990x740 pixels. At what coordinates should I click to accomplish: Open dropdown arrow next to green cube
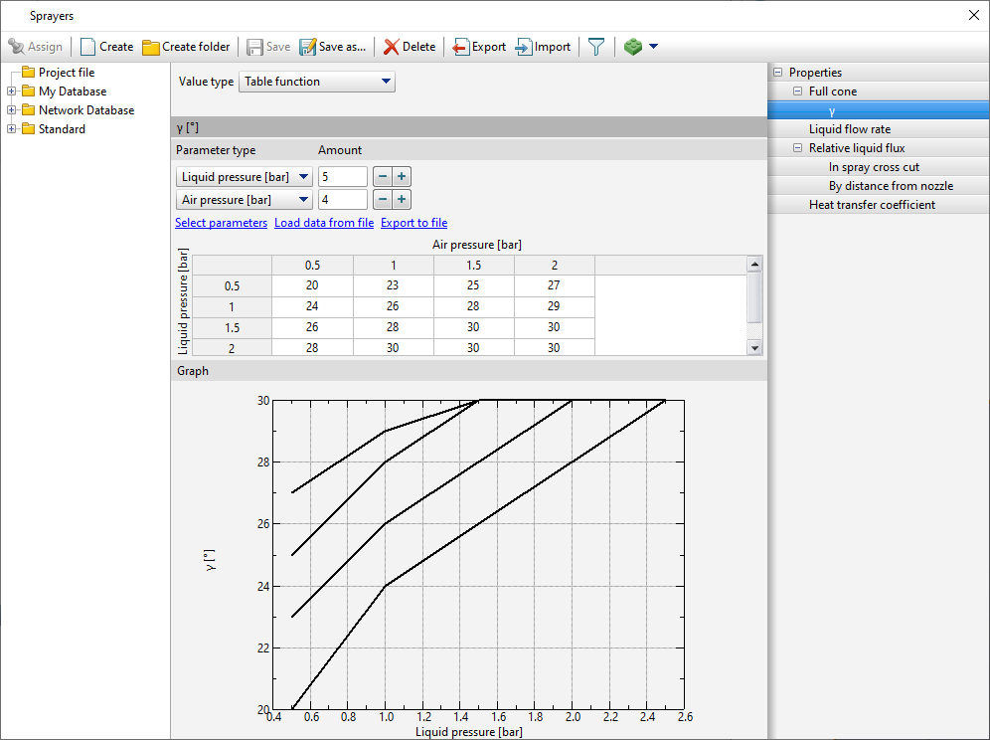653,47
